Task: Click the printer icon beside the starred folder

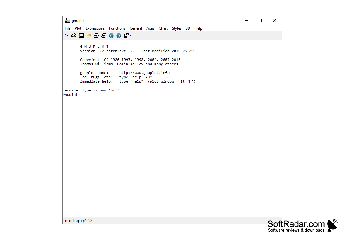Action: (x=96, y=36)
